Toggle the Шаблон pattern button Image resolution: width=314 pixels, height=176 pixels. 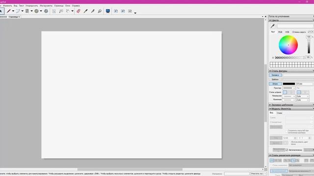(275, 79)
